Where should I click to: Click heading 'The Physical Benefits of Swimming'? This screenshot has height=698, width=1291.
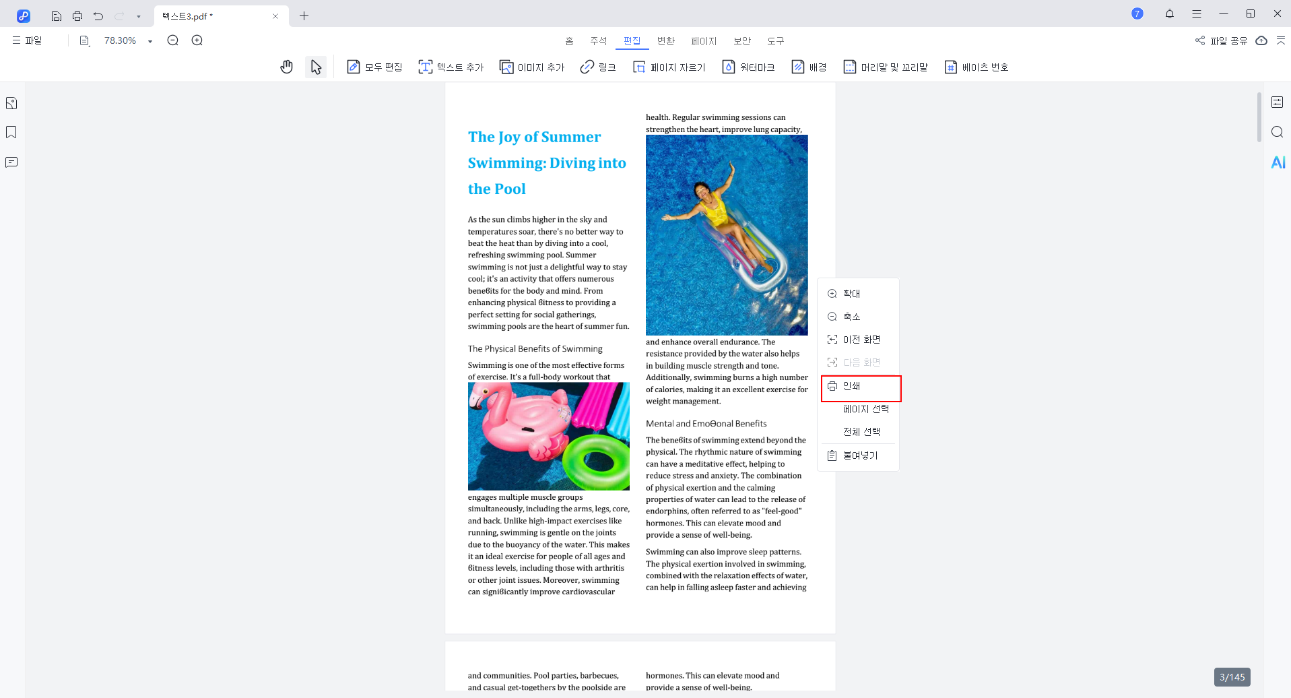tap(535, 349)
